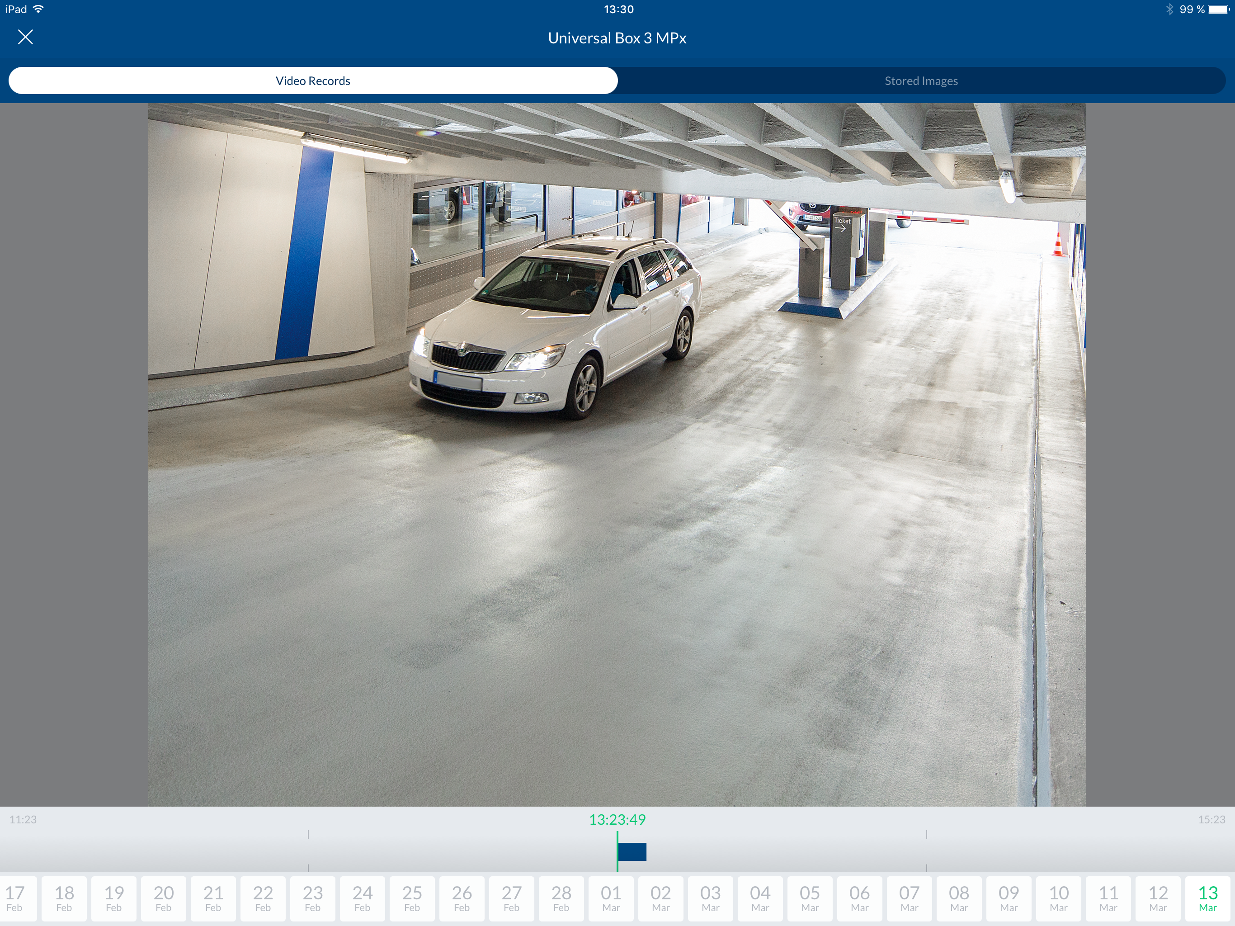Screen dimensions: 1235x926
Task: Switch to Stored Images tab
Action: tap(921, 81)
